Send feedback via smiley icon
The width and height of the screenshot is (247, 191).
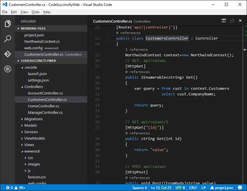[x=240, y=187]
